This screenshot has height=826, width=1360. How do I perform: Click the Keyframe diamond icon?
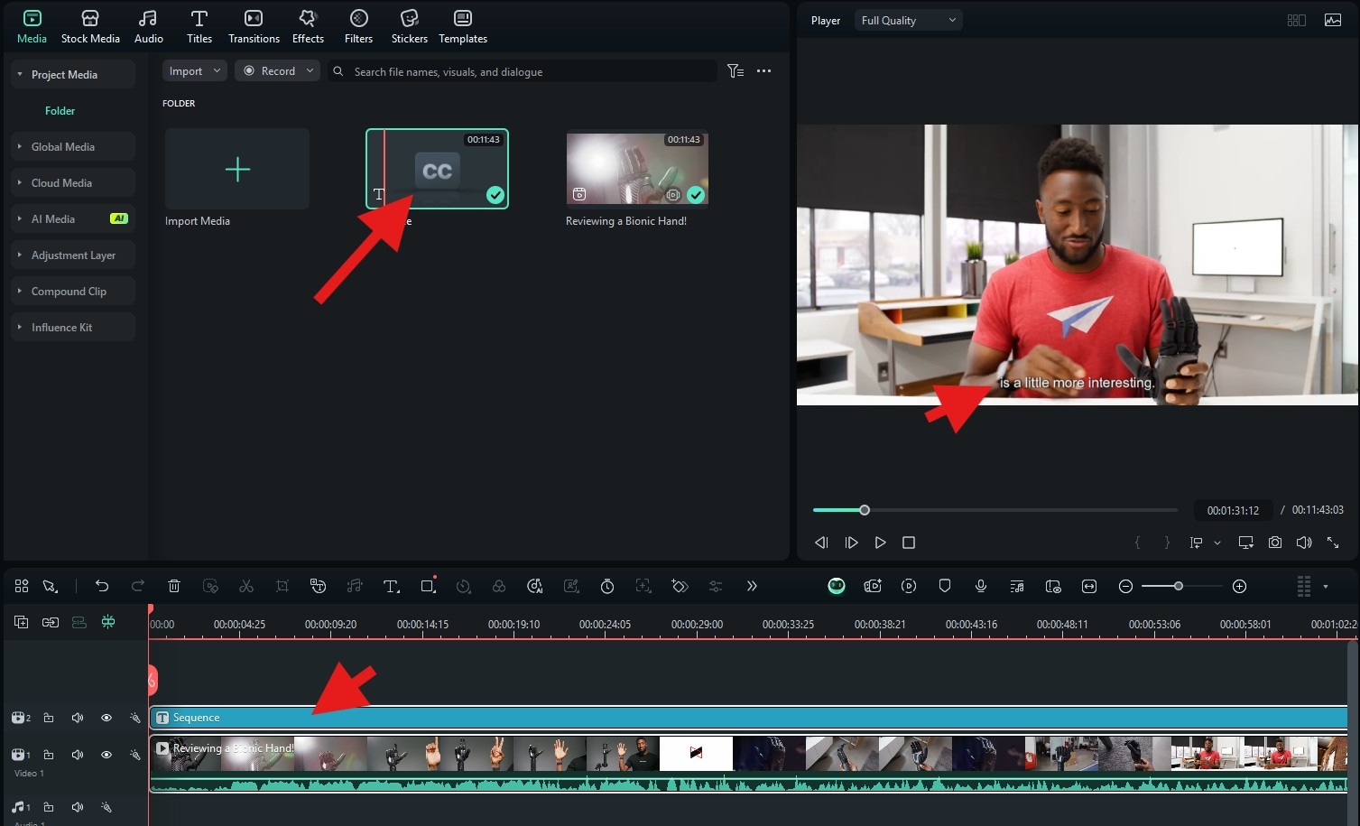(x=680, y=586)
